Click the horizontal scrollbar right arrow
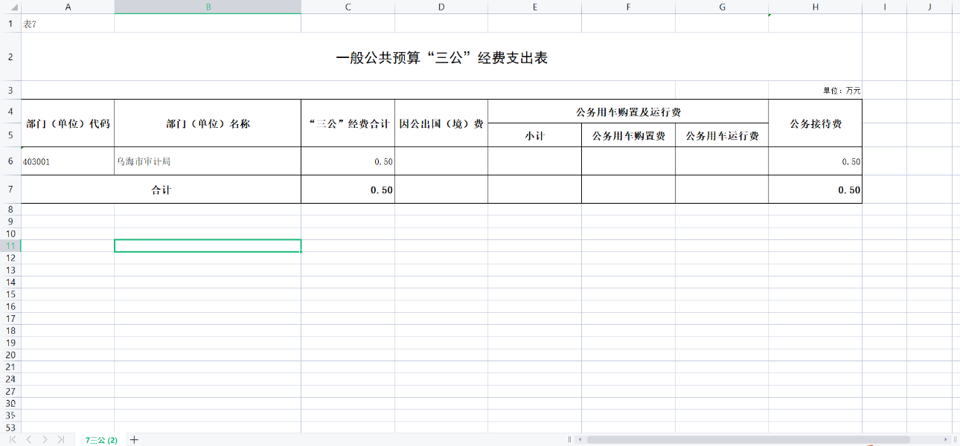Screen dimensions: 960x446 [945, 440]
